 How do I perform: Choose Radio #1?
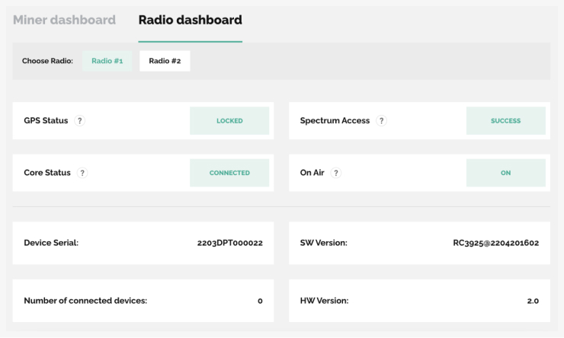point(107,61)
